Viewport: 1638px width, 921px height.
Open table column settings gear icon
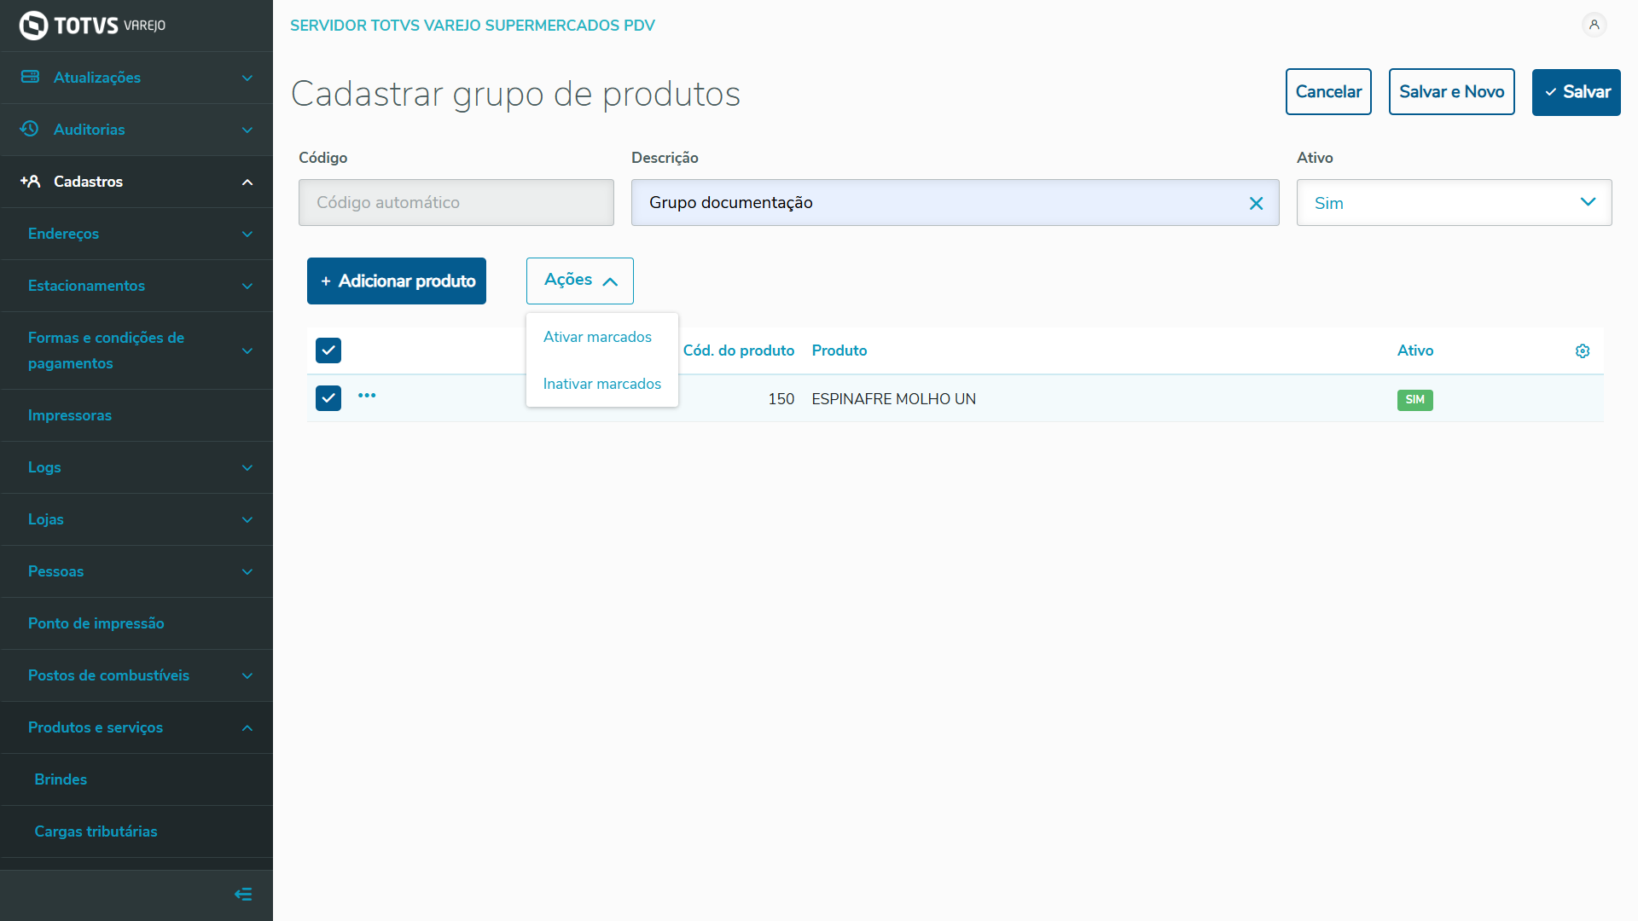click(1583, 351)
